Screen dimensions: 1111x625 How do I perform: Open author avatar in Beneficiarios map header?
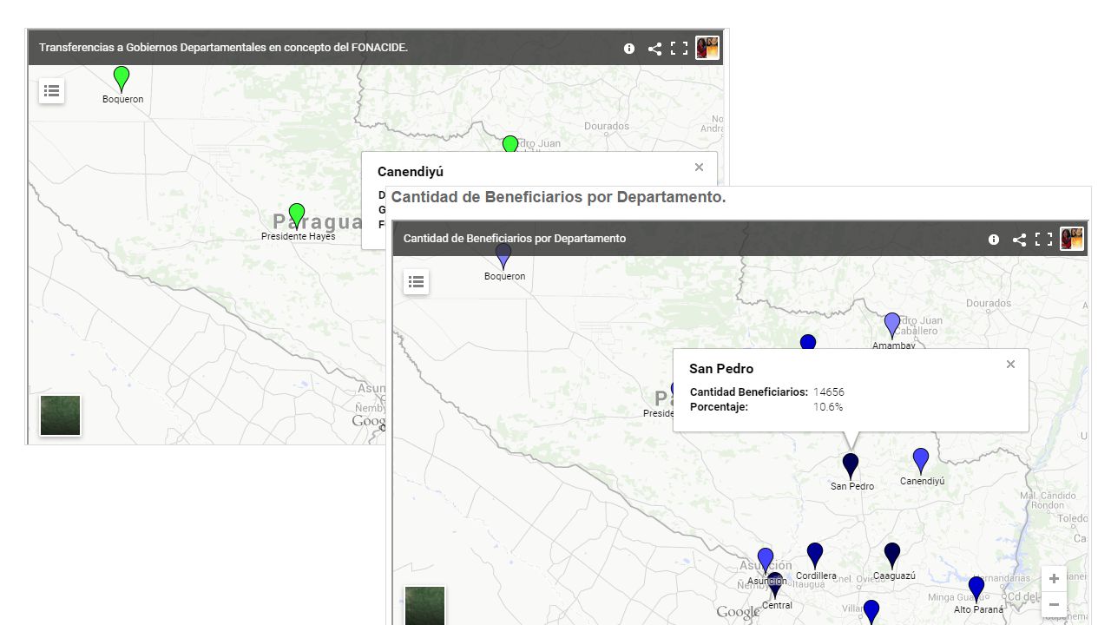pyautogui.click(x=1072, y=239)
